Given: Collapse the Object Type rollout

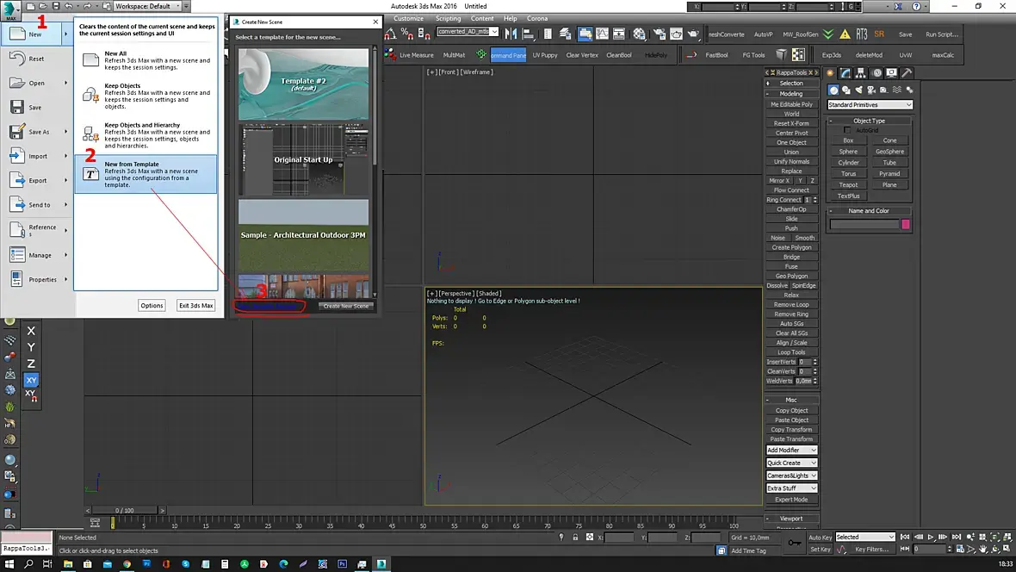Looking at the screenshot, I should pos(869,121).
